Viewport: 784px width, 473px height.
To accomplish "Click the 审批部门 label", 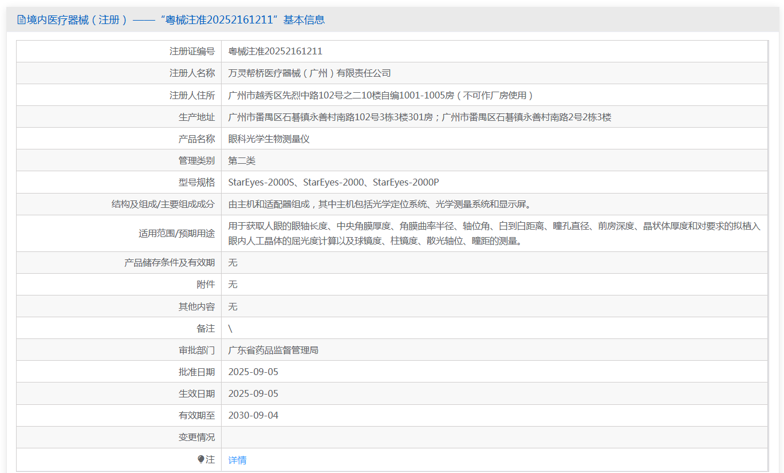I will tap(196, 350).
